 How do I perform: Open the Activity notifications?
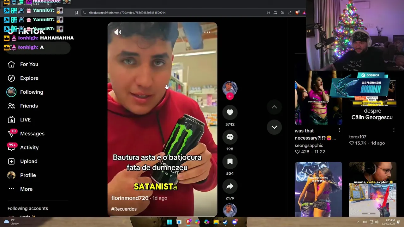pyautogui.click(x=29, y=148)
